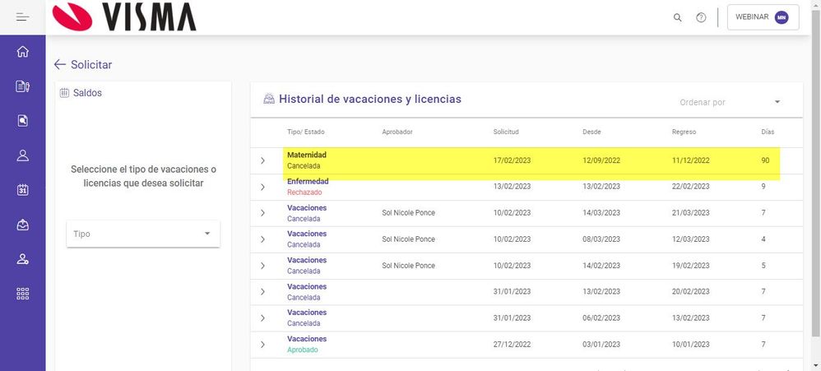Click the Maternidad type label

[307, 155]
